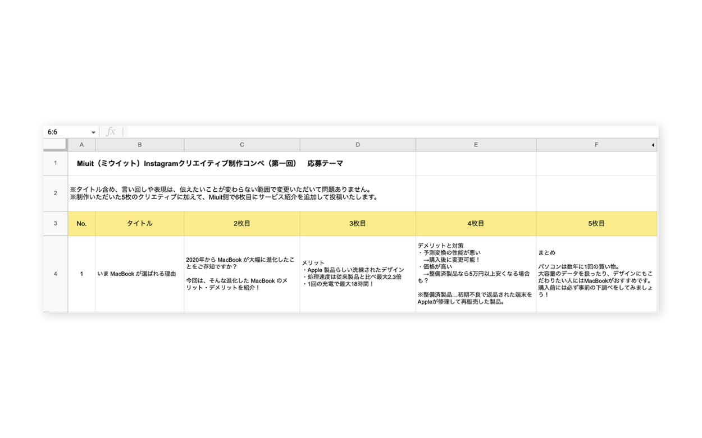Expand hidden columns arrow in column F header
Image resolution: width=702 pixels, height=438 pixels.
653,145
